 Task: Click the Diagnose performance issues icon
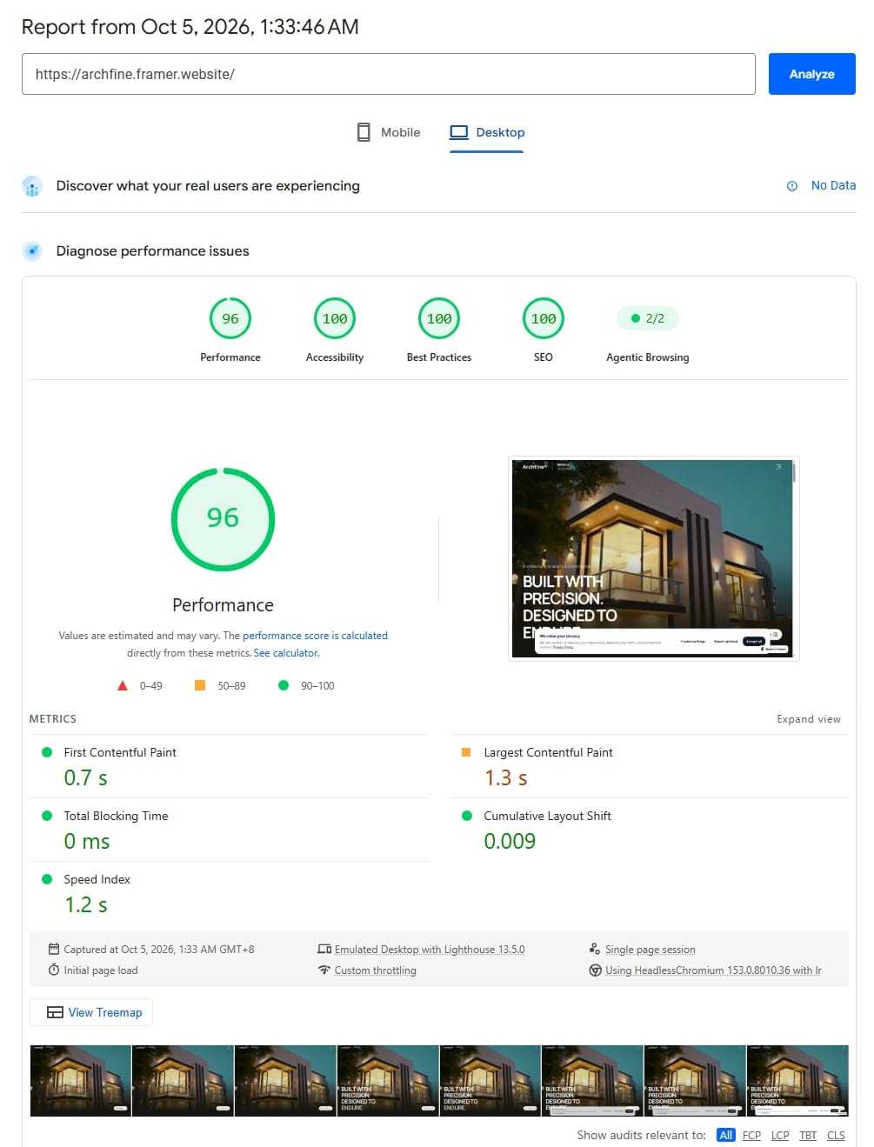[32, 251]
